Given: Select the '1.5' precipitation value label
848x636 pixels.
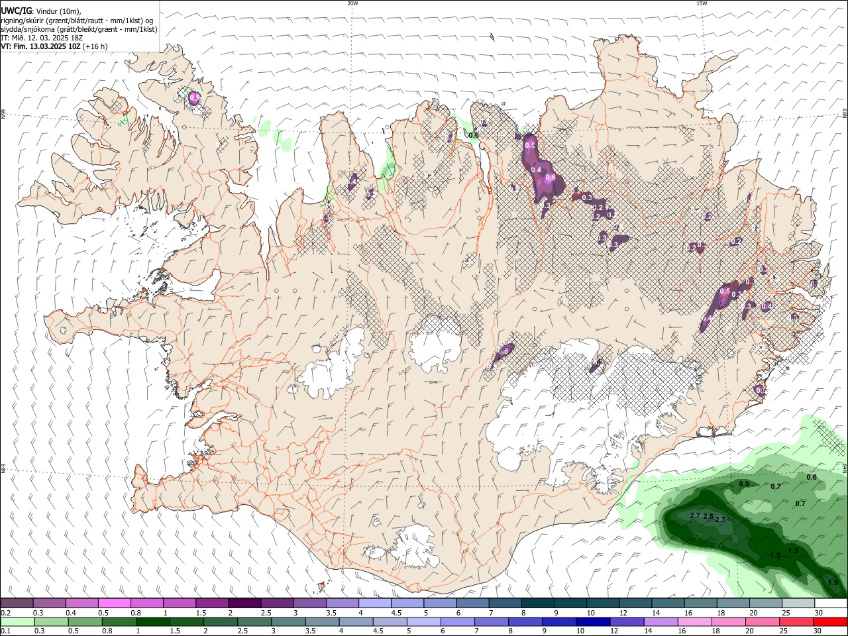Looking at the screenshot, I should 776,555.
